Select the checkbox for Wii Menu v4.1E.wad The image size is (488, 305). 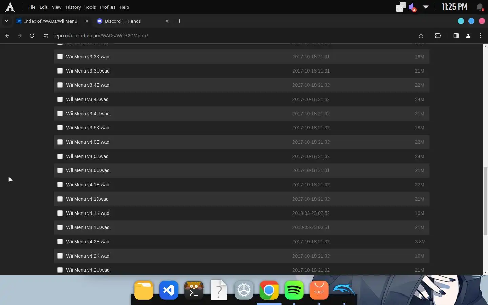pyautogui.click(x=60, y=185)
